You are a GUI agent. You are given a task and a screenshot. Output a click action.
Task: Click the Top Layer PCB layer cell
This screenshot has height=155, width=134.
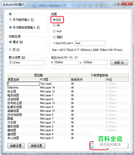pos(55,84)
